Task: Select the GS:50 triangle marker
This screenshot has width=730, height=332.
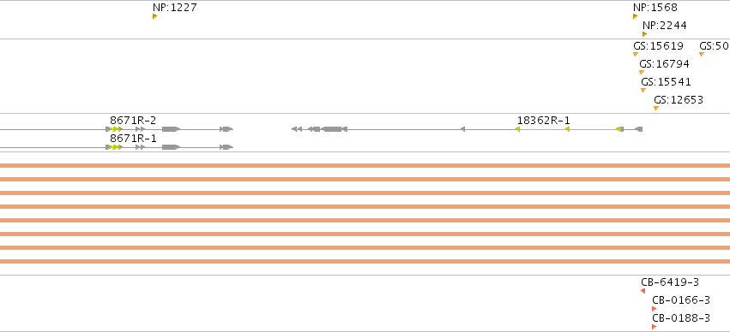Action: coord(702,54)
